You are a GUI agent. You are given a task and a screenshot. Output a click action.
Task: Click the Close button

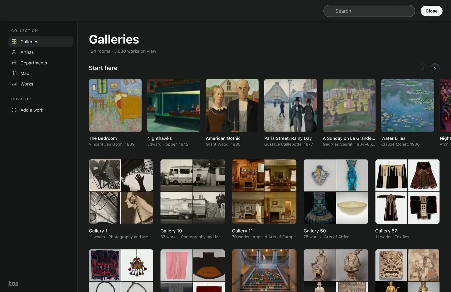[432, 11]
